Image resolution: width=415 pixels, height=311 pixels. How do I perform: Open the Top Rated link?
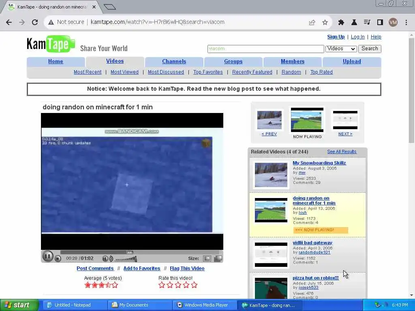[321, 72]
